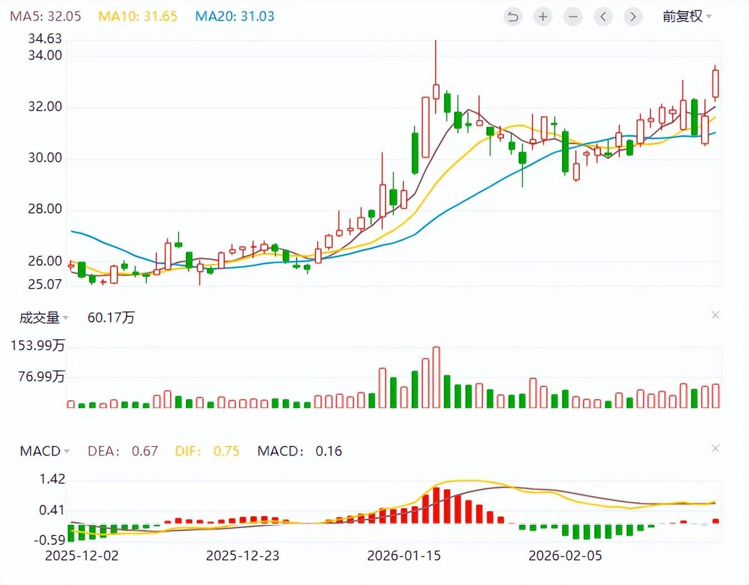Image resolution: width=749 pixels, height=585 pixels.
Task: Shift chart to later dates with right chevron
Action: pyautogui.click(x=633, y=17)
